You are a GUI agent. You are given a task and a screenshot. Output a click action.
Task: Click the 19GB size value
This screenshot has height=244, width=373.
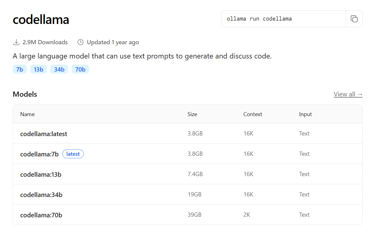tap(194, 195)
